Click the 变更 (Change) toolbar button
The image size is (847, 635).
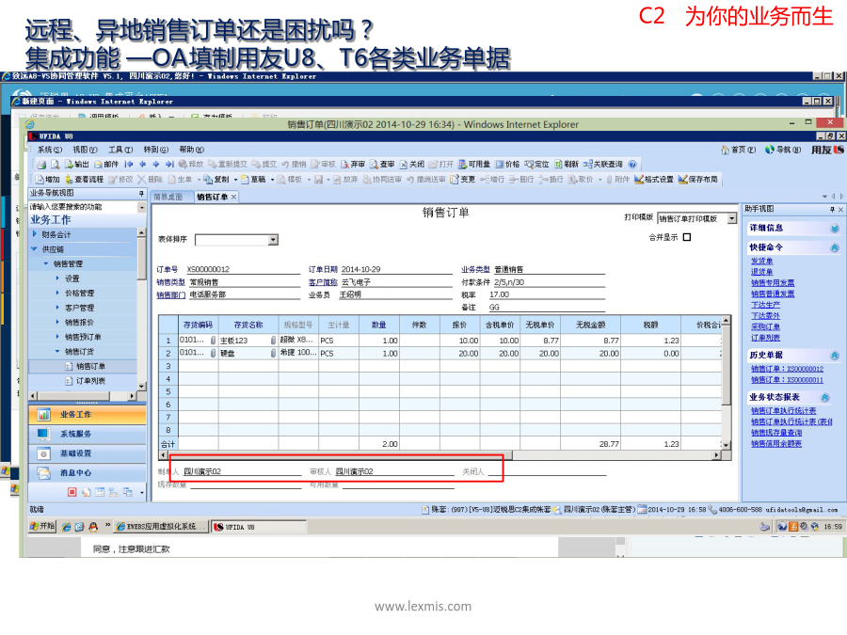[x=462, y=180]
